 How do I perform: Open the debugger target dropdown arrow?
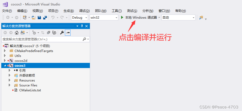(159, 18)
